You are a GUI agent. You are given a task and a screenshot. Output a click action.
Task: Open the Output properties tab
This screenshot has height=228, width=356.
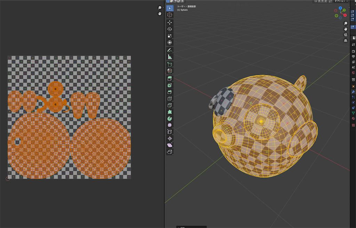point(353,57)
